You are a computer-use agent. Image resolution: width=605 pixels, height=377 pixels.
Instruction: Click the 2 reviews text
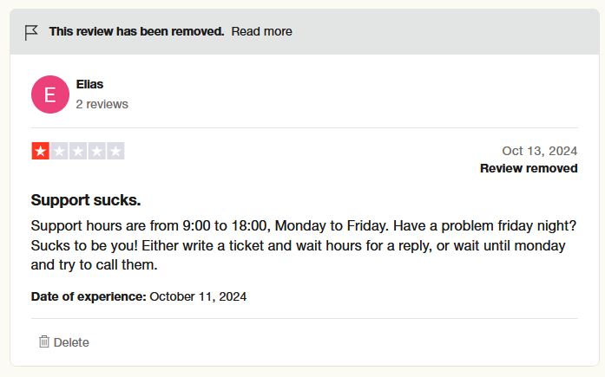point(102,104)
